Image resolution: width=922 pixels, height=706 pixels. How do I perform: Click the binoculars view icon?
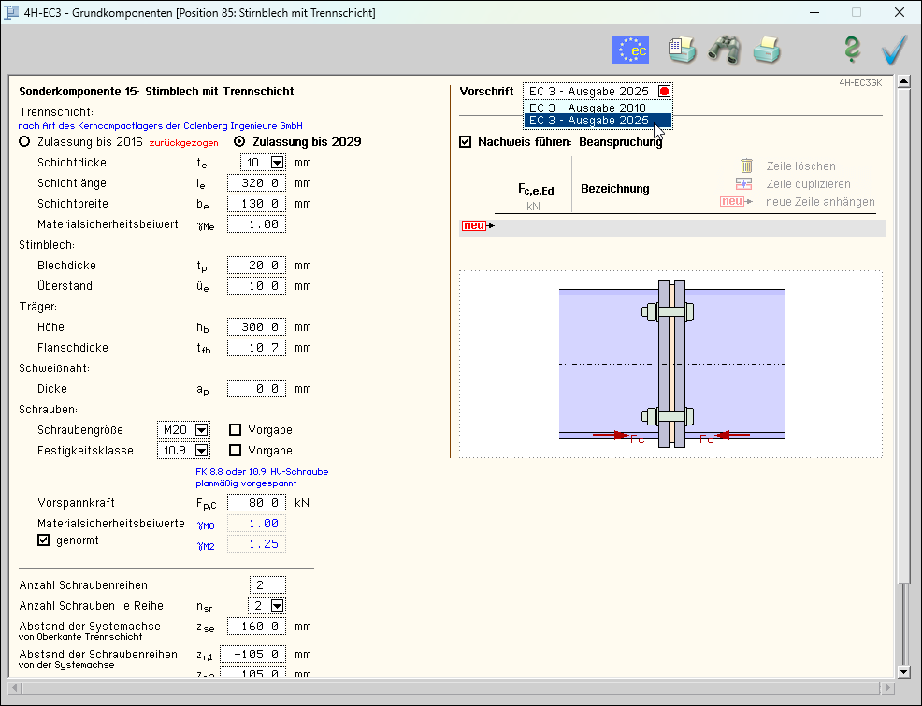tap(724, 50)
